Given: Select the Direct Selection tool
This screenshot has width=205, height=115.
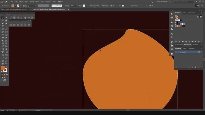Looking at the screenshot, I should 6,18.
